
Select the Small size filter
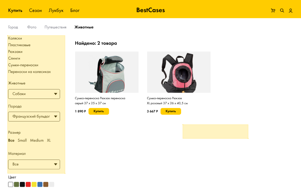pos(22,140)
